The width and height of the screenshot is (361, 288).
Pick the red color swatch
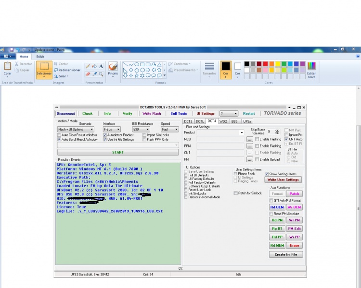pyautogui.click(x=265, y=64)
